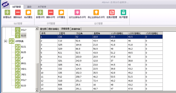
Task: Click 停止全部站点子网 orange bulb icon
Action: 96,12
